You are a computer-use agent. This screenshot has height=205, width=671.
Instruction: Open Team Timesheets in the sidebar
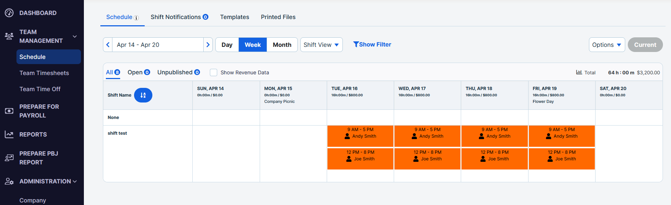click(x=44, y=73)
